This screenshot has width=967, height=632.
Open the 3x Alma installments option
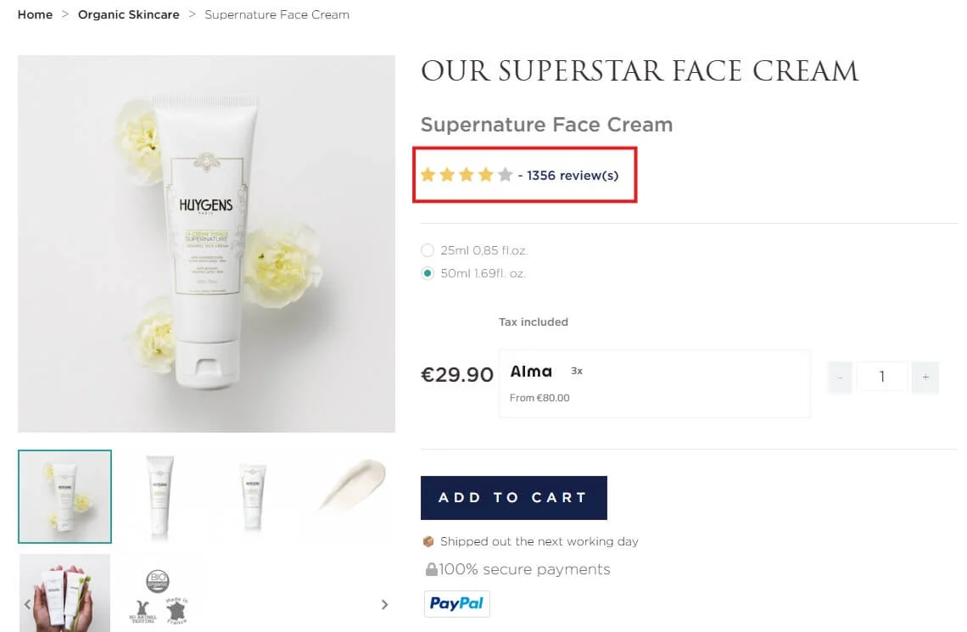tap(577, 371)
